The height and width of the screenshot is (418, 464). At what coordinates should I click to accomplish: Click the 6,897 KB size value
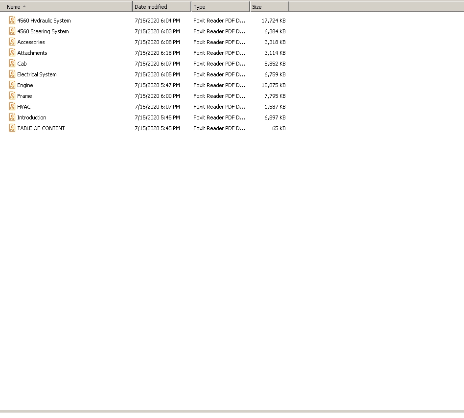[x=275, y=117]
